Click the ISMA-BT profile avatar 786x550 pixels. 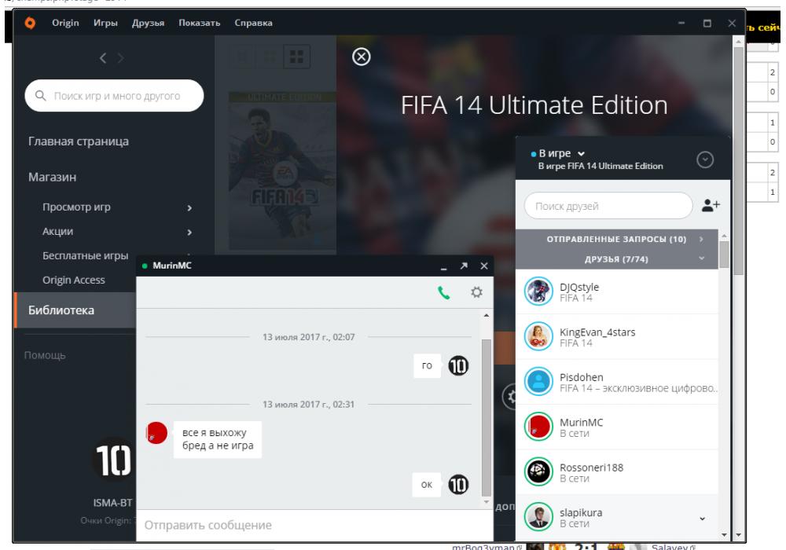112,460
